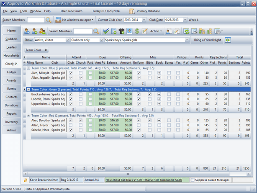257x193 pixels.
Task: Toggle Bible checkbox for Brackenheimer row
Action: coord(150,94)
